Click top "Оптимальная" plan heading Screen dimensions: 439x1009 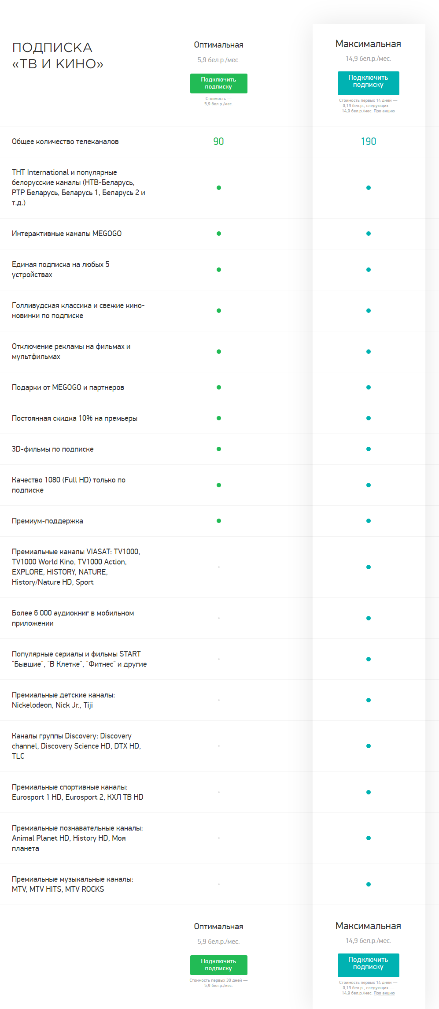pyautogui.click(x=218, y=45)
